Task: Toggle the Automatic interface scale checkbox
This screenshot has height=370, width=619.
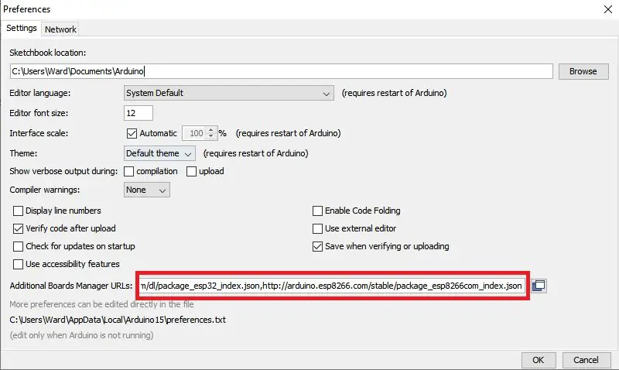Action: click(x=132, y=133)
